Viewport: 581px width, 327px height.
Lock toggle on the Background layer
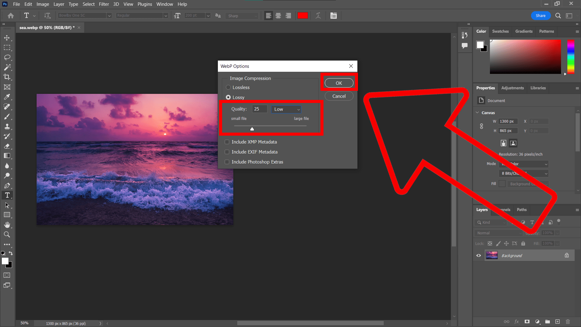point(567,255)
